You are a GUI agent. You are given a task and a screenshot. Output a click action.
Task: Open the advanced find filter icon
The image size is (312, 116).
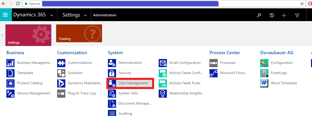click(297, 15)
